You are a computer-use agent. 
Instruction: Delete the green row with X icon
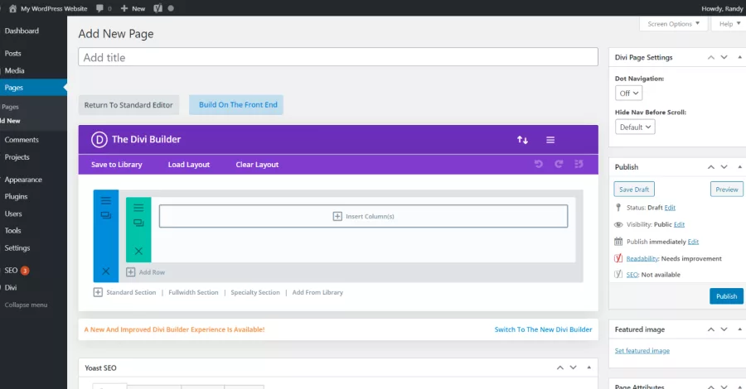(138, 251)
